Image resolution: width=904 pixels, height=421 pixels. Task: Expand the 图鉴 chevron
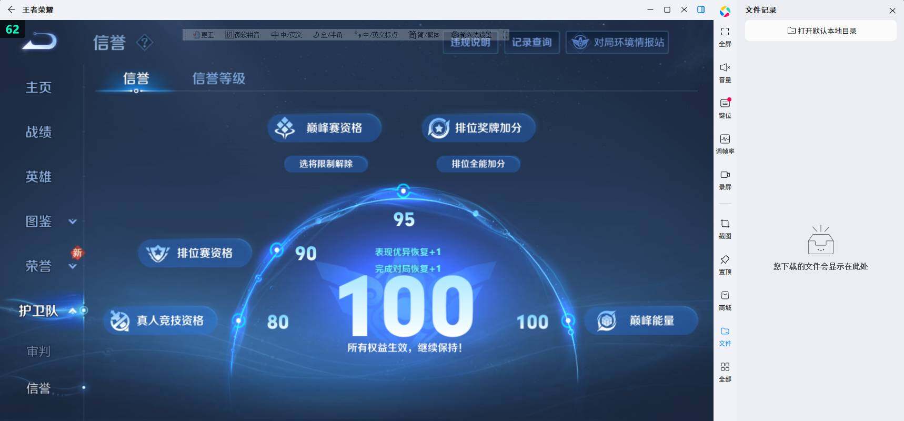73,222
